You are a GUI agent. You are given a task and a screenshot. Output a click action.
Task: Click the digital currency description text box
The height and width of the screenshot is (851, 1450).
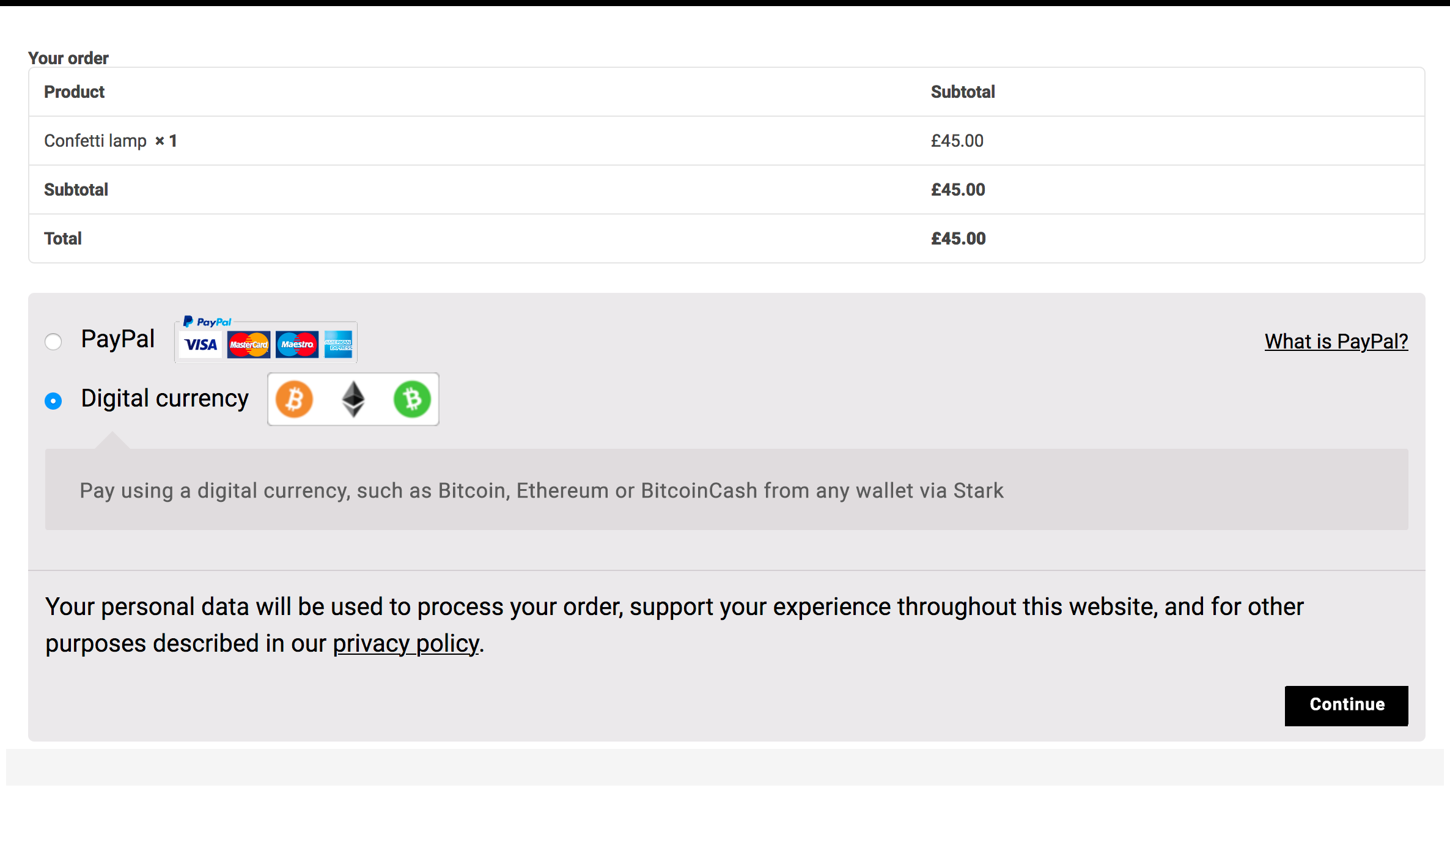click(726, 490)
